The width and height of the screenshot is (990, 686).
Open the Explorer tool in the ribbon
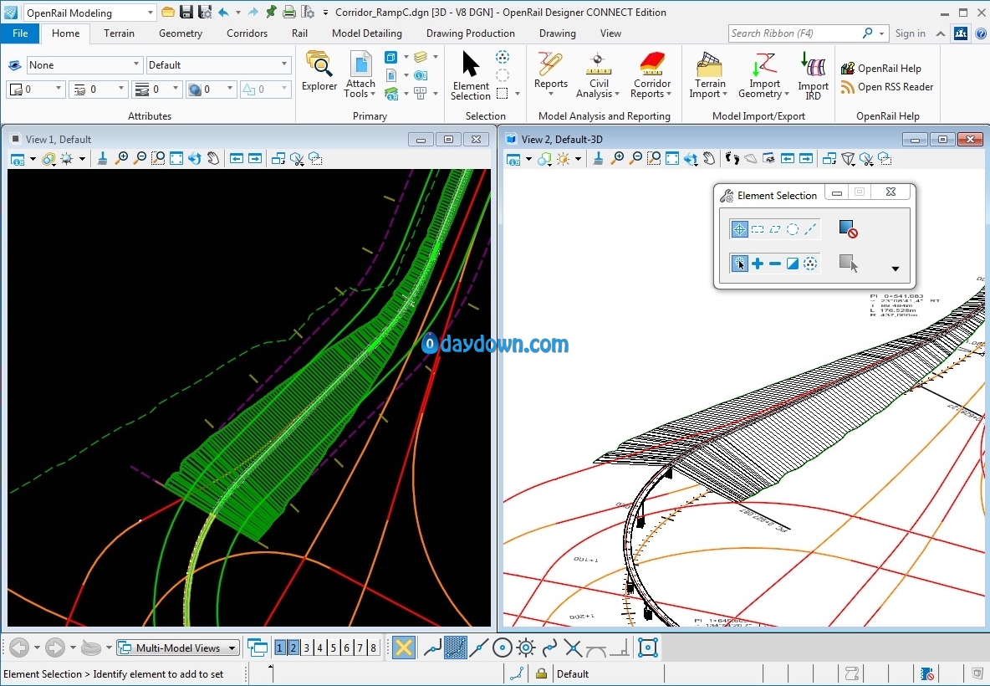[319, 71]
